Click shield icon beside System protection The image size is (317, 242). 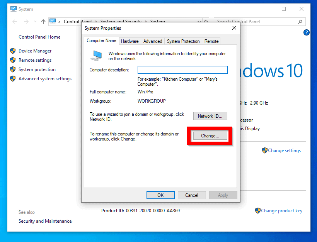click(13, 69)
